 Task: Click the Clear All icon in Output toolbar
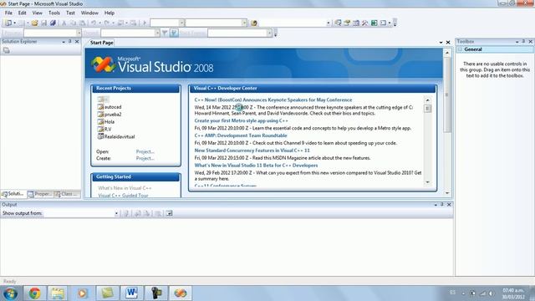[158, 213]
